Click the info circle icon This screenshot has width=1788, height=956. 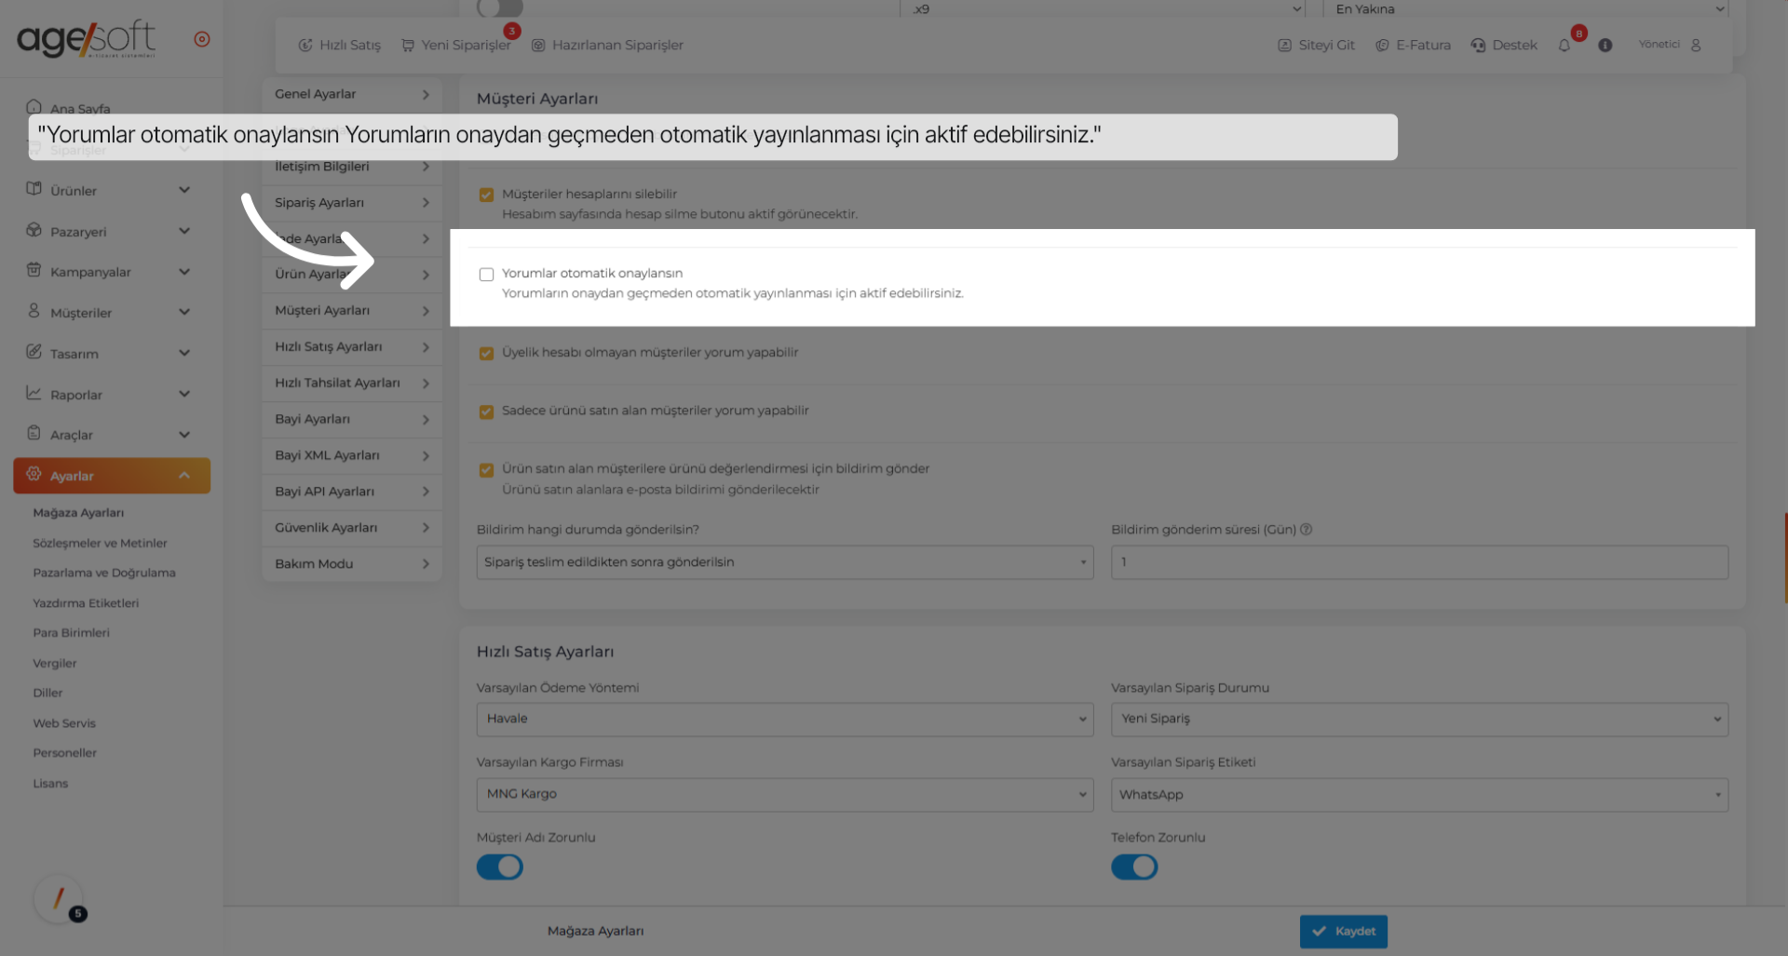click(x=1605, y=45)
